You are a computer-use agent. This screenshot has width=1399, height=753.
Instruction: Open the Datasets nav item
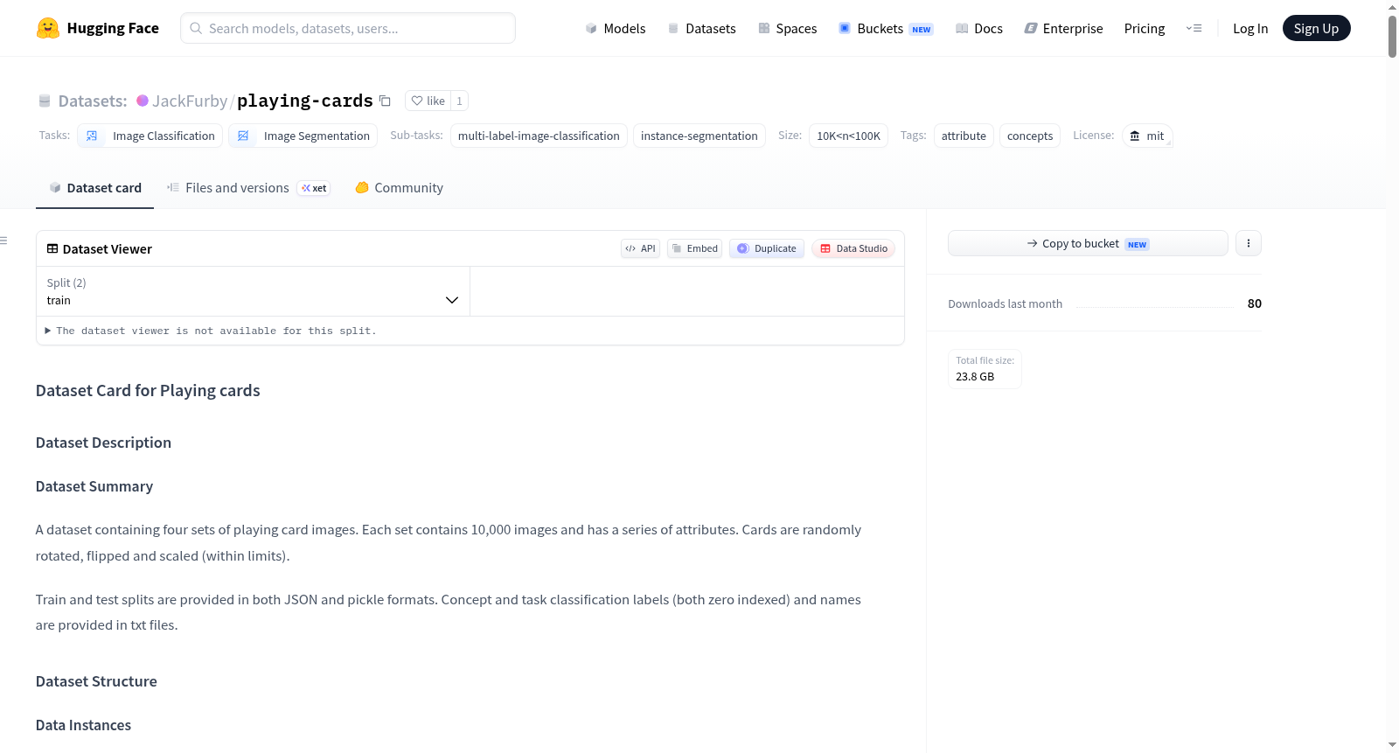coord(701,28)
